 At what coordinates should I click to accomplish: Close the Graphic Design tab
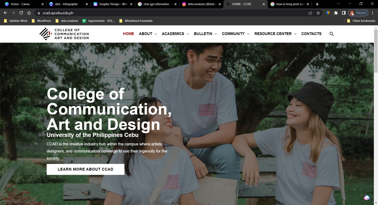131,4
